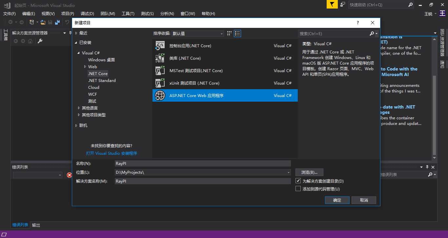
Task: Click the navigate forward toolbar arrow
Action: (x=22, y=22)
